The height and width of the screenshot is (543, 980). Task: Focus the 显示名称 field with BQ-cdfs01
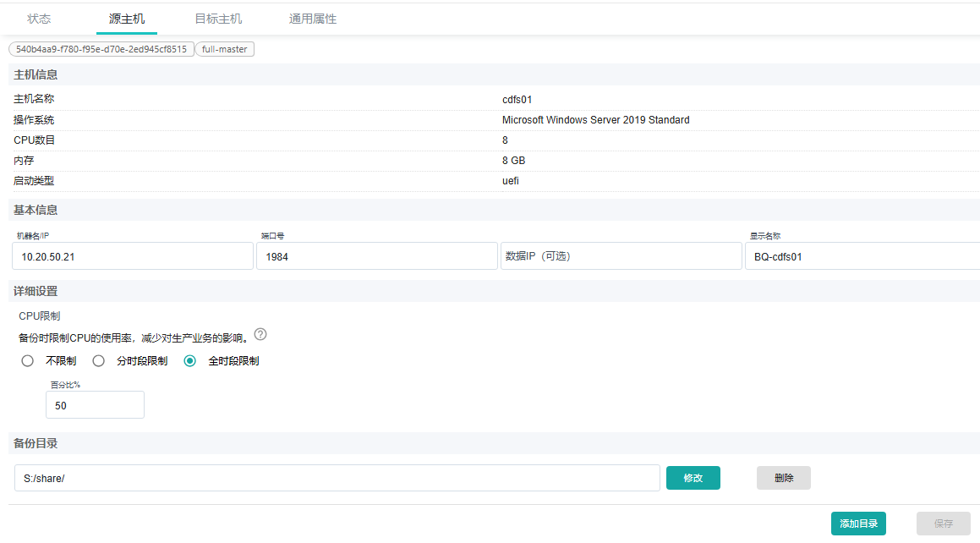861,256
